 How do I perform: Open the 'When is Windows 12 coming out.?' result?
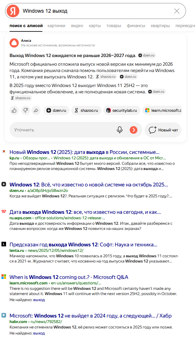69,277
